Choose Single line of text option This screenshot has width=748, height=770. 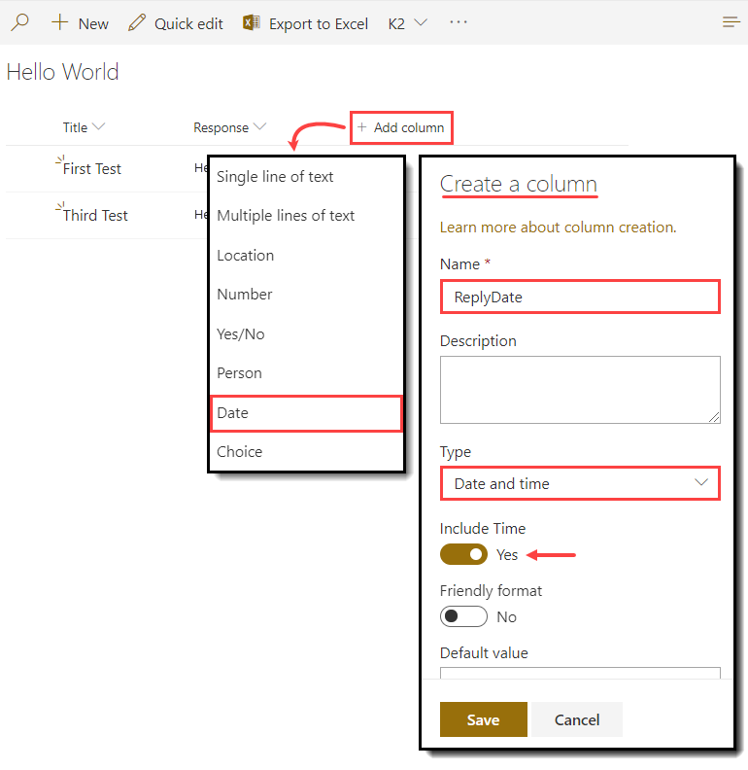click(x=275, y=177)
